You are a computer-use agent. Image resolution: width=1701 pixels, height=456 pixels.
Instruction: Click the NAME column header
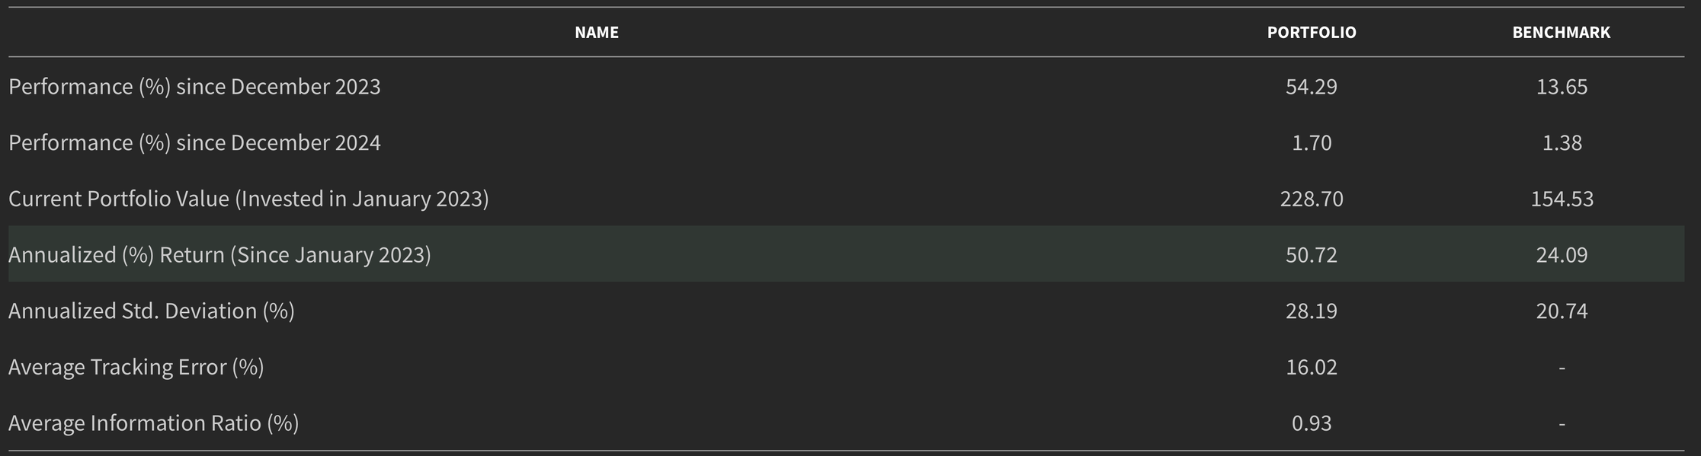pyautogui.click(x=596, y=33)
